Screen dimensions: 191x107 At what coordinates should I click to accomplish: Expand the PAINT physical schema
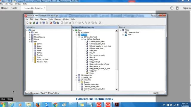point(123,35)
